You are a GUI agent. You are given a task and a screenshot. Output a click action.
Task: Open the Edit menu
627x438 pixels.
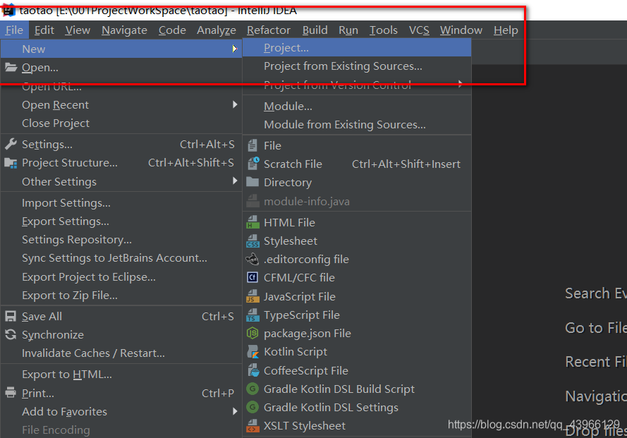click(44, 30)
